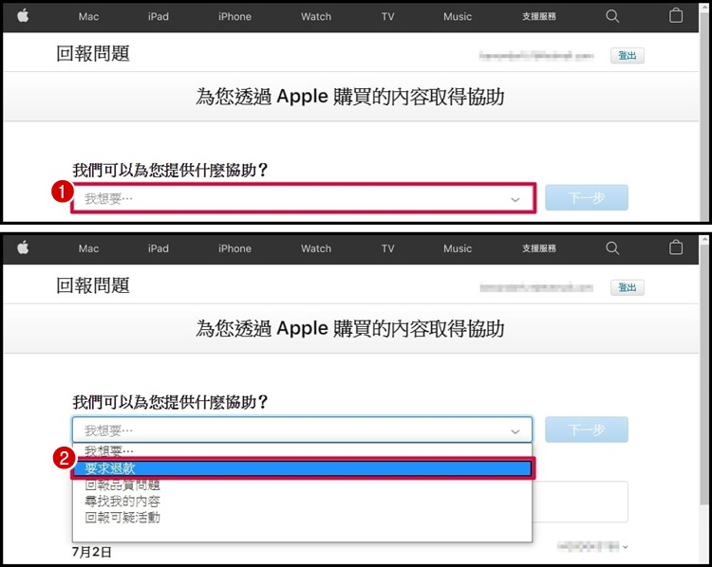Open Mac menu in bottom navigation bar
The image size is (712, 567).
click(88, 248)
